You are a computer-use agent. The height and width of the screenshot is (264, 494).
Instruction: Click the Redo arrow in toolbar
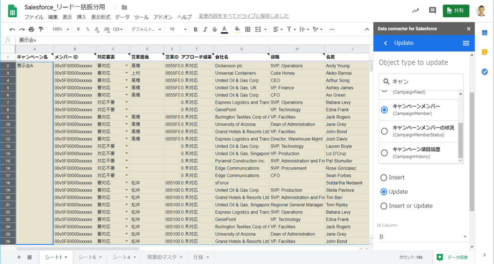tap(22, 30)
